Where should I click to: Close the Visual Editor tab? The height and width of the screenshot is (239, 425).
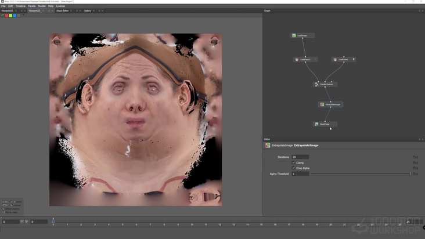point(80,11)
